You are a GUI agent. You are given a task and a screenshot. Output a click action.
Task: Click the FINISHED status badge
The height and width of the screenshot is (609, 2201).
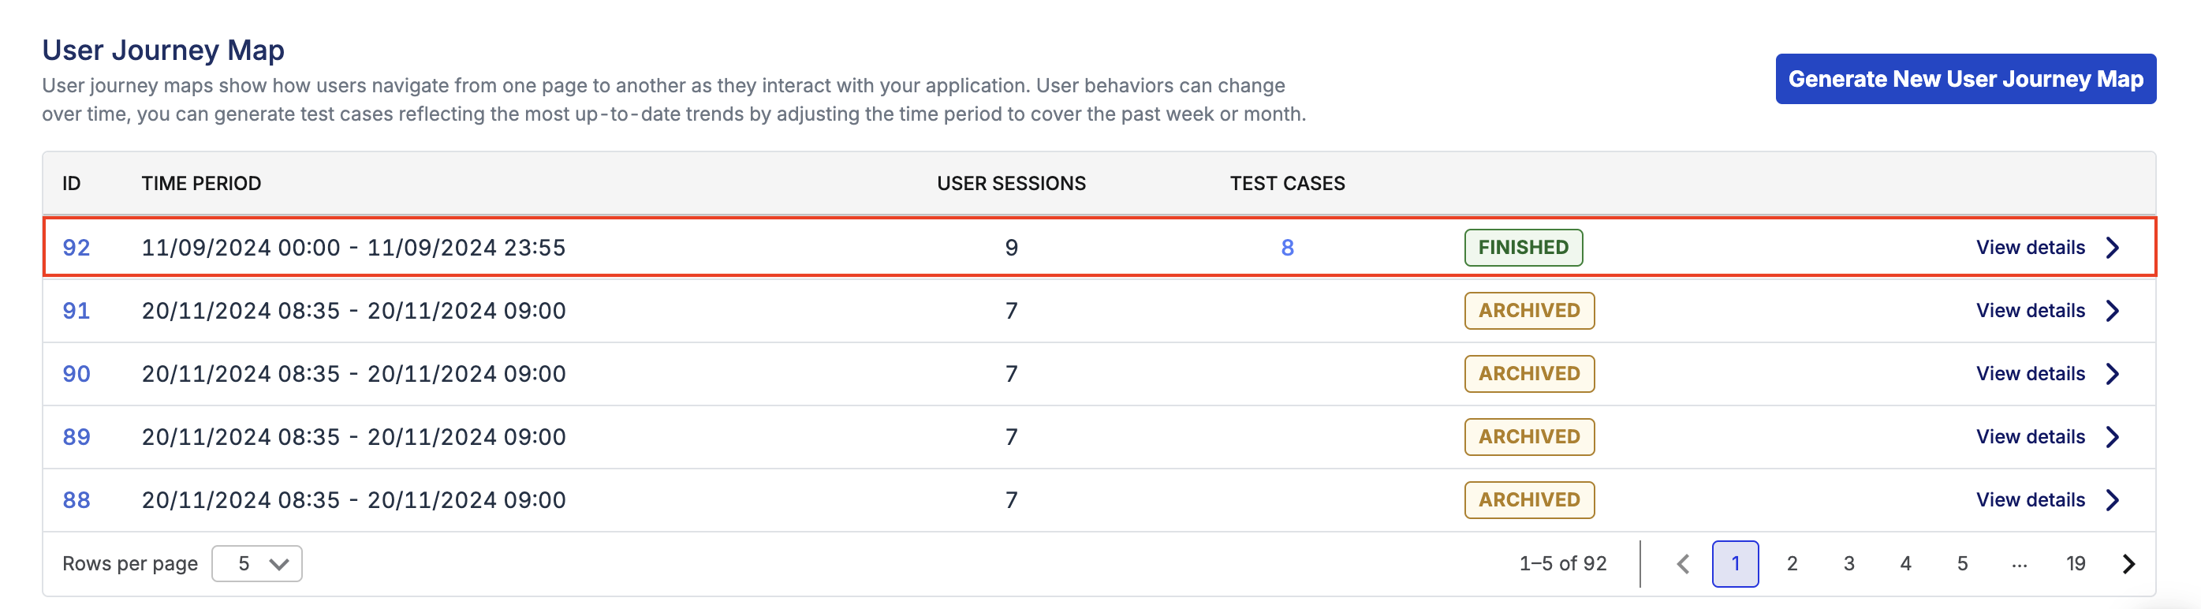pos(1523,248)
